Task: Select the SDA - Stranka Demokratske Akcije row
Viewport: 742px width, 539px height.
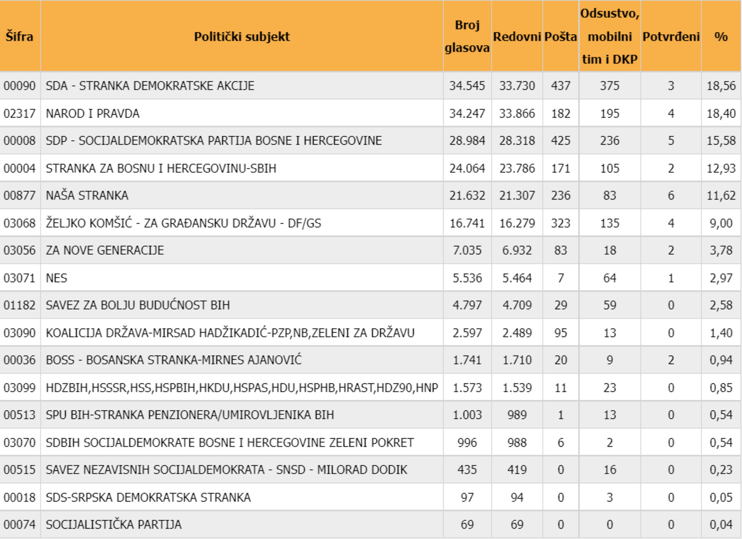Action: (x=150, y=86)
